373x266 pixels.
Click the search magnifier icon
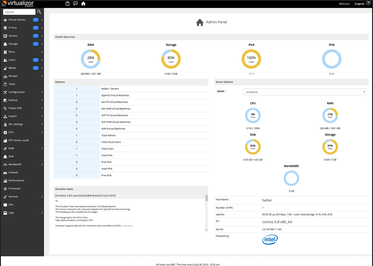[39, 12]
